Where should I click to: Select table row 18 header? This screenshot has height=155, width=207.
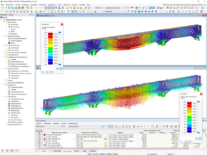pos(39,139)
